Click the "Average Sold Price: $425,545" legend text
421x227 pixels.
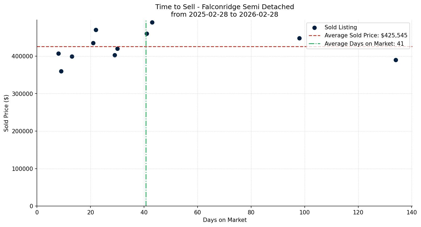[366, 36]
